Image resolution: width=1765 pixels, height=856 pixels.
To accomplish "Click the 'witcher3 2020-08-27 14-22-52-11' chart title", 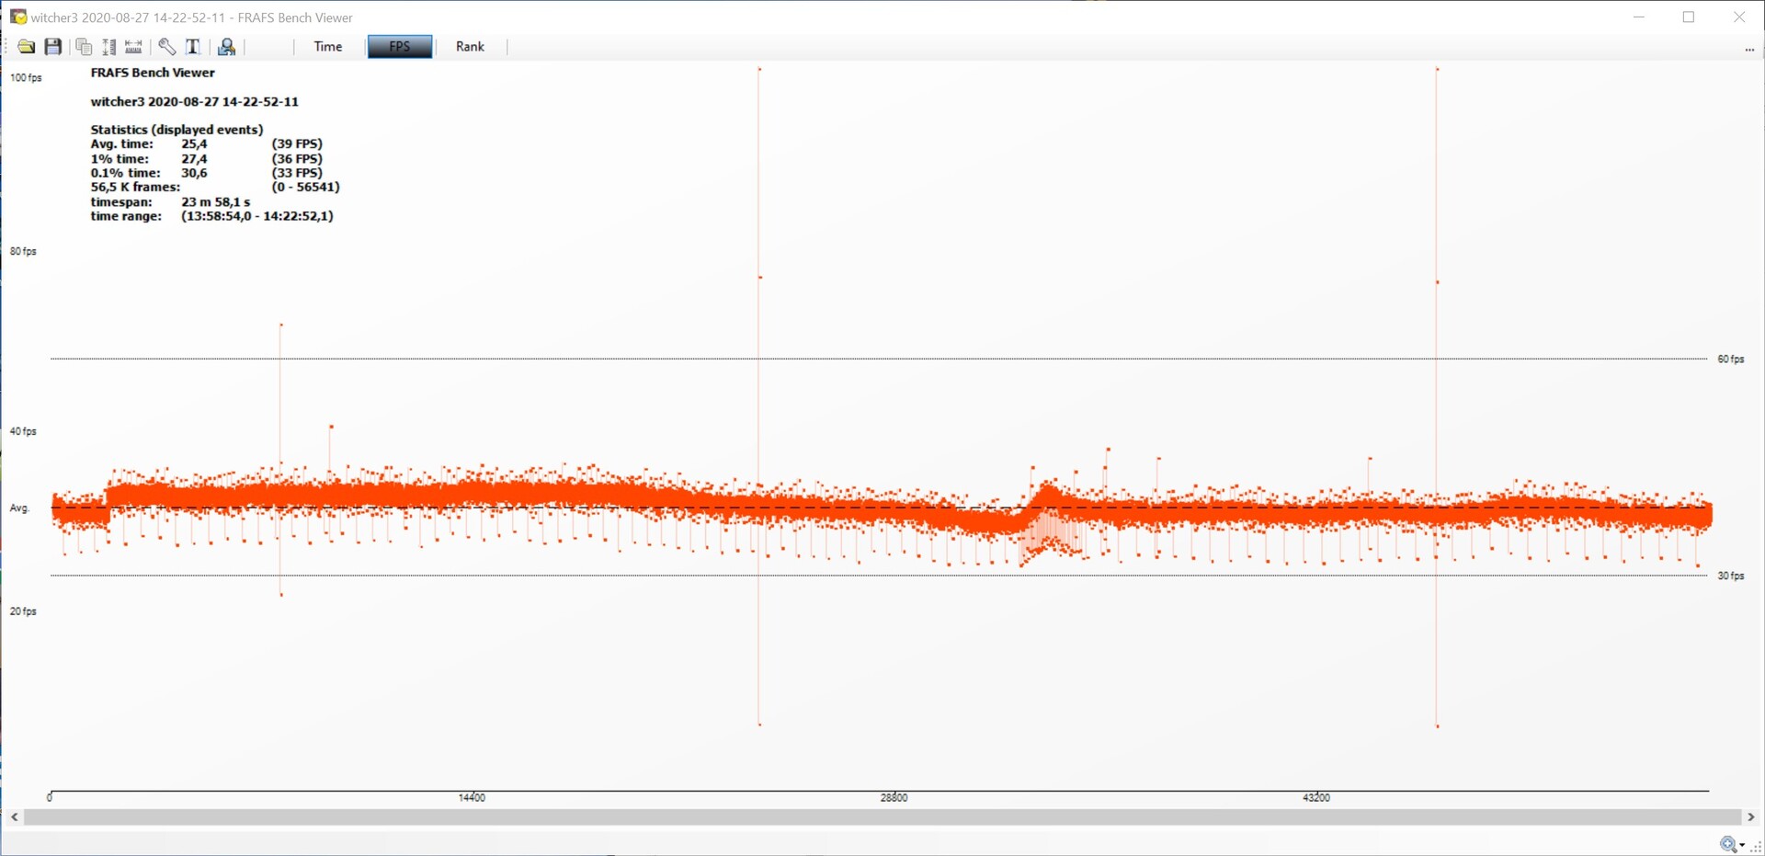I will (194, 102).
